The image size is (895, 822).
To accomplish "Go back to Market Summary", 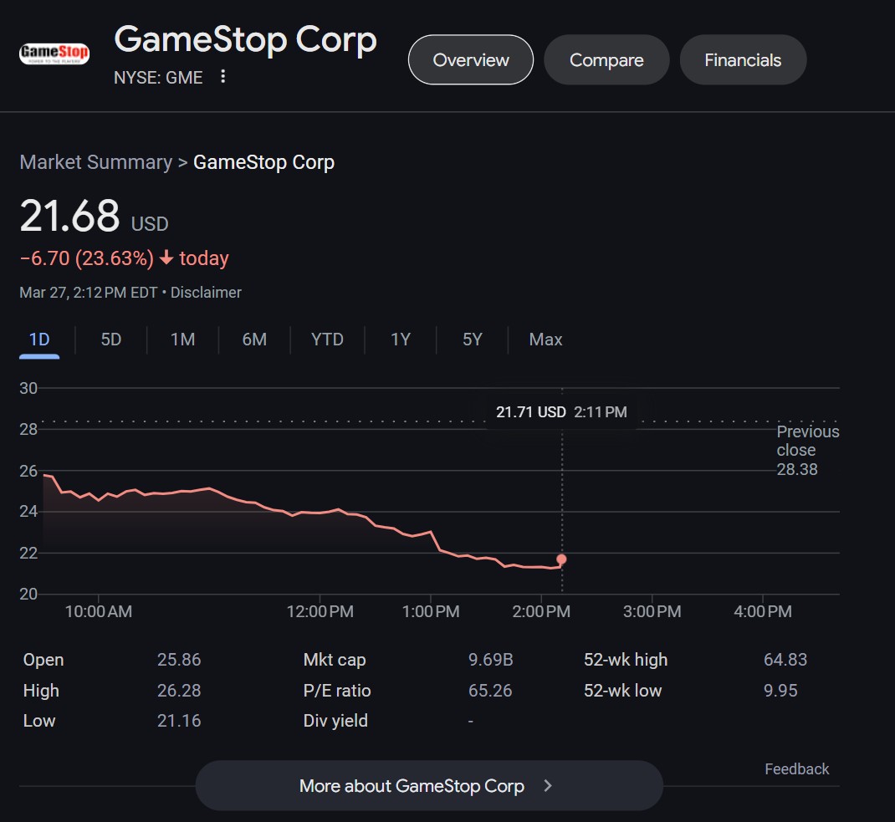I will click(x=95, y=161).
